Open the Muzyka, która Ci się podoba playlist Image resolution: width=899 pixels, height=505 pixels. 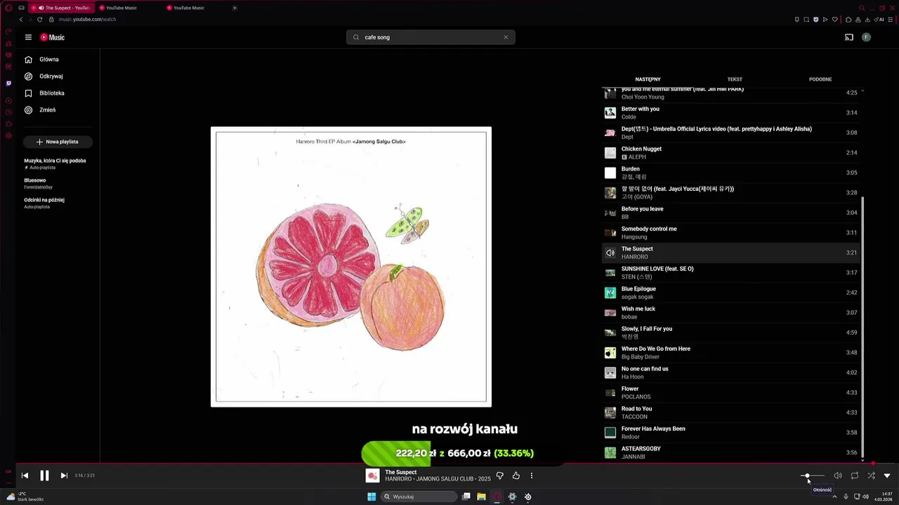(55, 163)
